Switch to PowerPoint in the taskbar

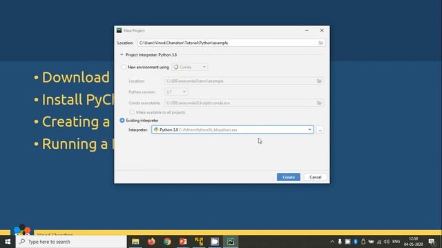tap(183, 242)
